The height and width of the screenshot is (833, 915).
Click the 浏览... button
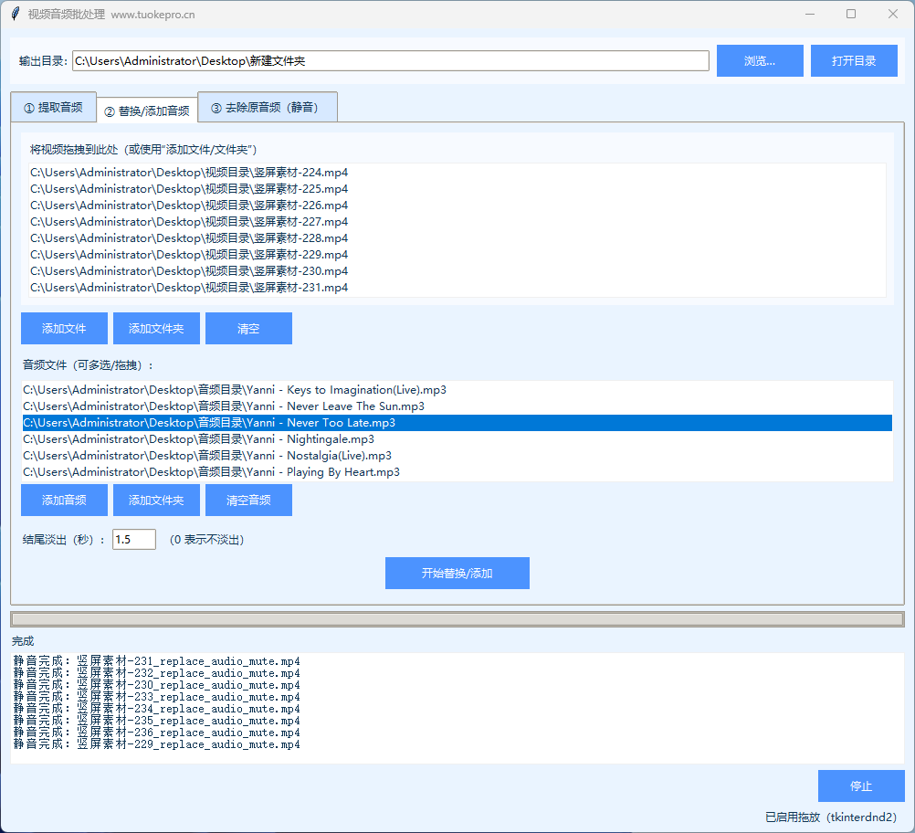[x=759, y=61]
